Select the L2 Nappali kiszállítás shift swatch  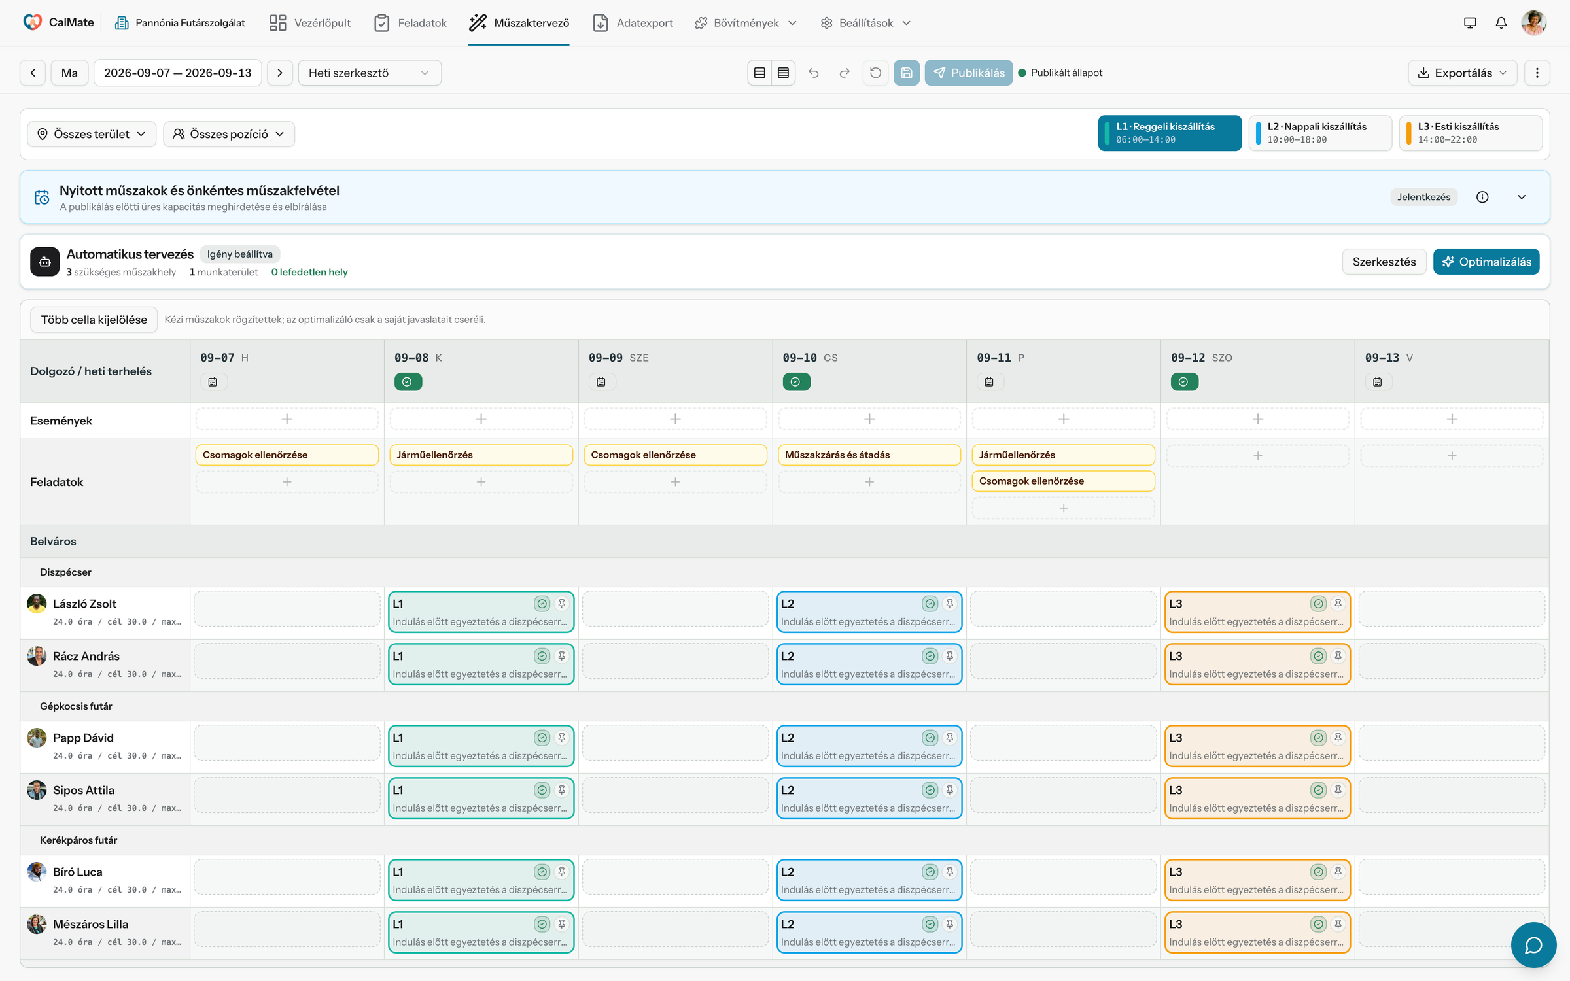[1320, 133]
